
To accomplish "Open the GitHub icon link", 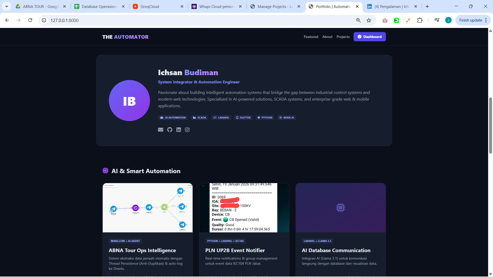I will [x=170, y=130].
